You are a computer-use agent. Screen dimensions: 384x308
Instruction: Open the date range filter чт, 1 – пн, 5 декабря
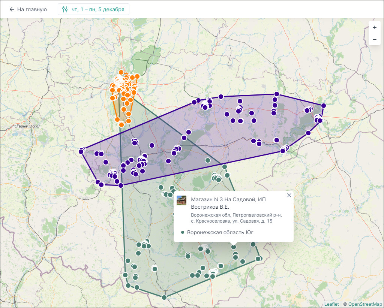93,9
